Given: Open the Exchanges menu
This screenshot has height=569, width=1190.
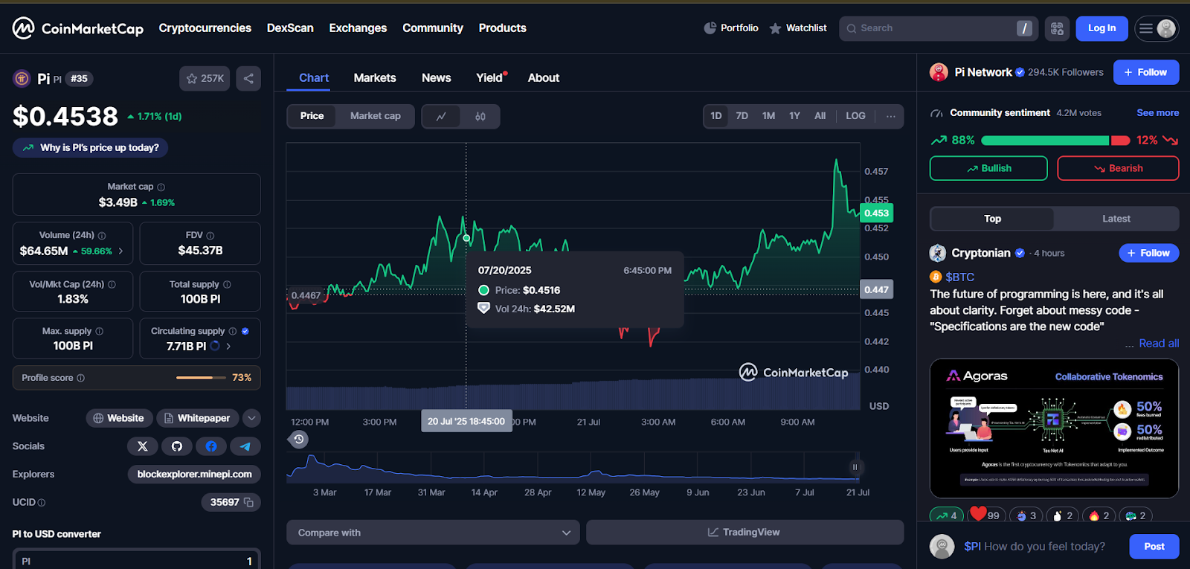Looking at the screenshot, I should (x=358, y=28).
